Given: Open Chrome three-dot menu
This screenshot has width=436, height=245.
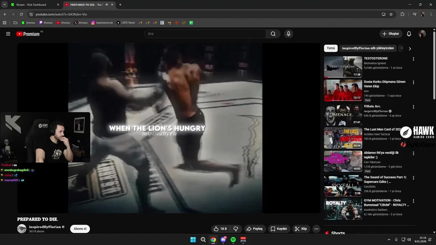Looking at the screenshot, I should point(430,14).
